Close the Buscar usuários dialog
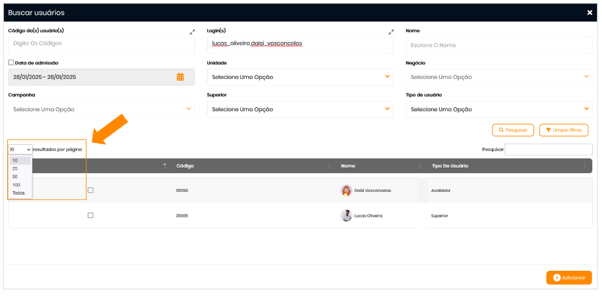Viewport: 602px width, 298px height. (589, 12)
